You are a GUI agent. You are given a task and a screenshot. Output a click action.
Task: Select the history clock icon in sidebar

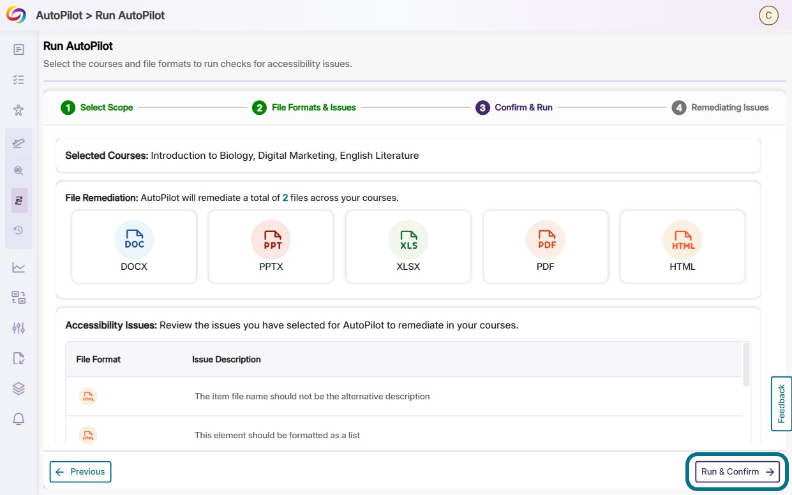point(19,230)
